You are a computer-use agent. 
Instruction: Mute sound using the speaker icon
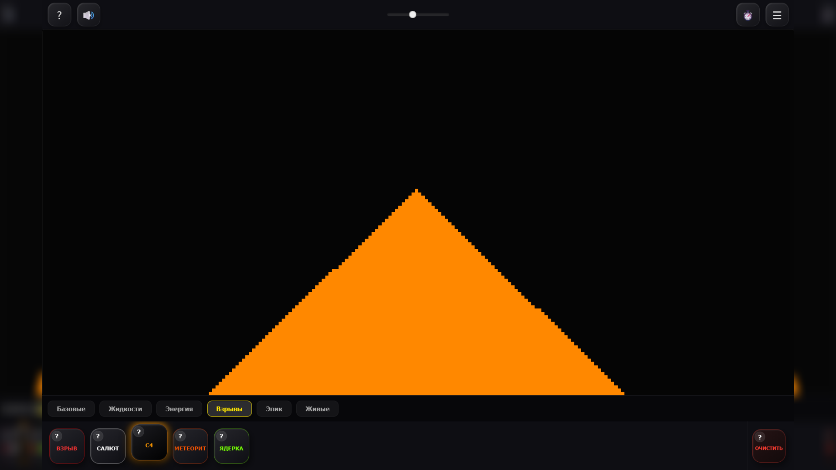click(88, 14)
